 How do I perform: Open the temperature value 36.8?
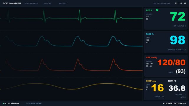pos(177,88)
